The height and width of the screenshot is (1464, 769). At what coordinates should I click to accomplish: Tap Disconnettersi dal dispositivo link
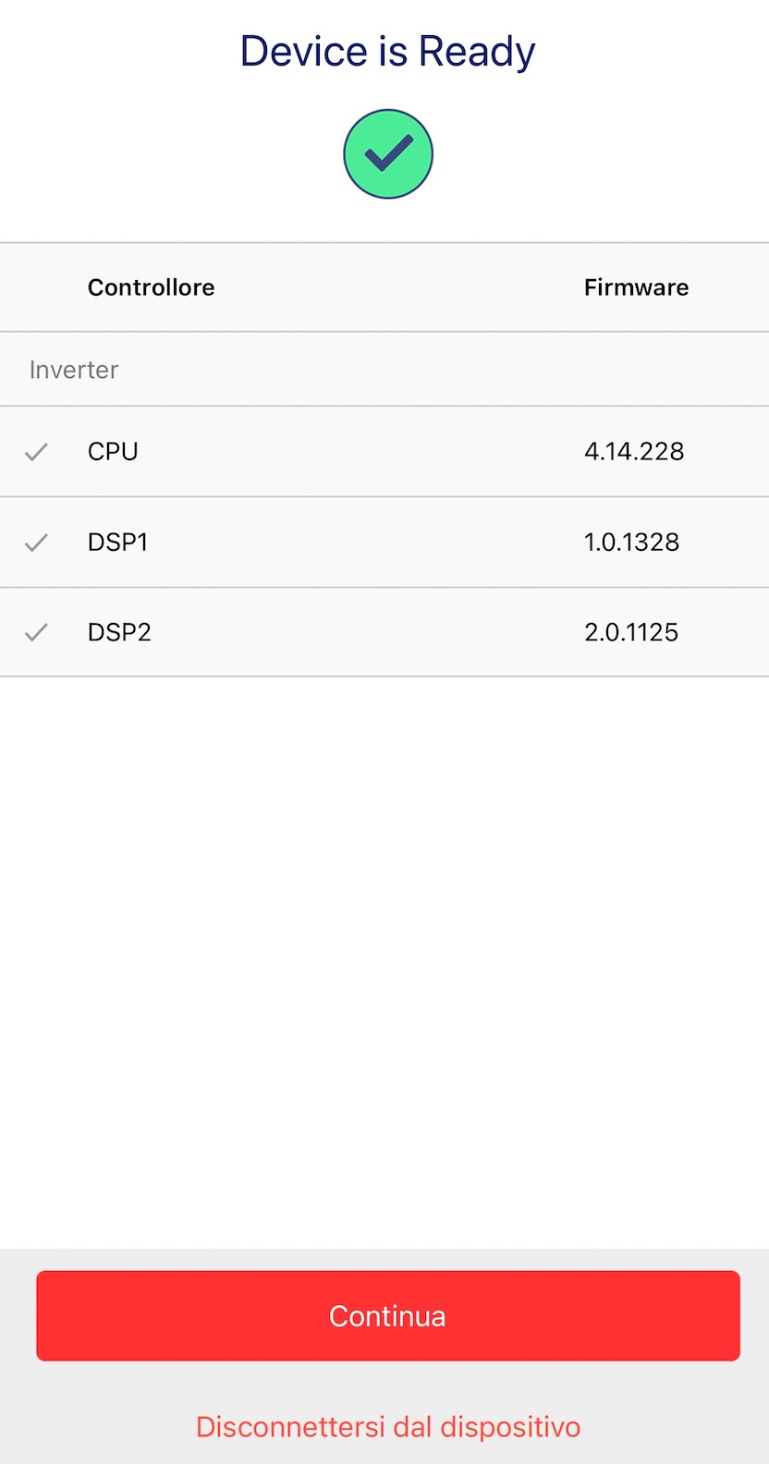click(x=388, y=1426)
